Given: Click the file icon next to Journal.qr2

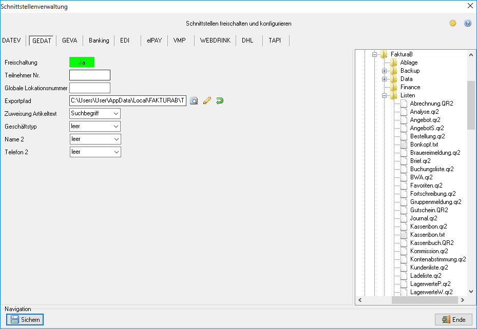Looking at the screenshot, I should tap(404, 218).
